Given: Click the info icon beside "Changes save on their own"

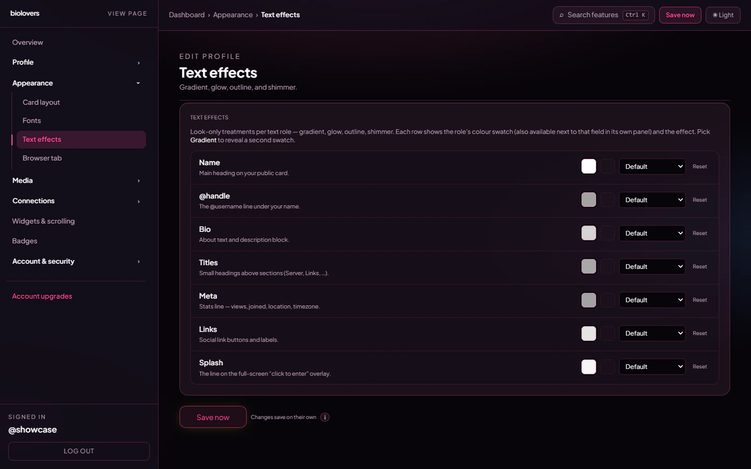Looking at the screenshot, I should 324,417.
